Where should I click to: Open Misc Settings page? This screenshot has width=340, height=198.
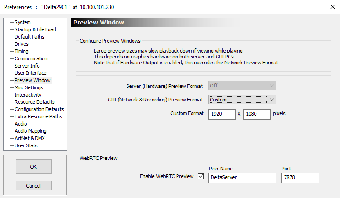pos(29,87)
